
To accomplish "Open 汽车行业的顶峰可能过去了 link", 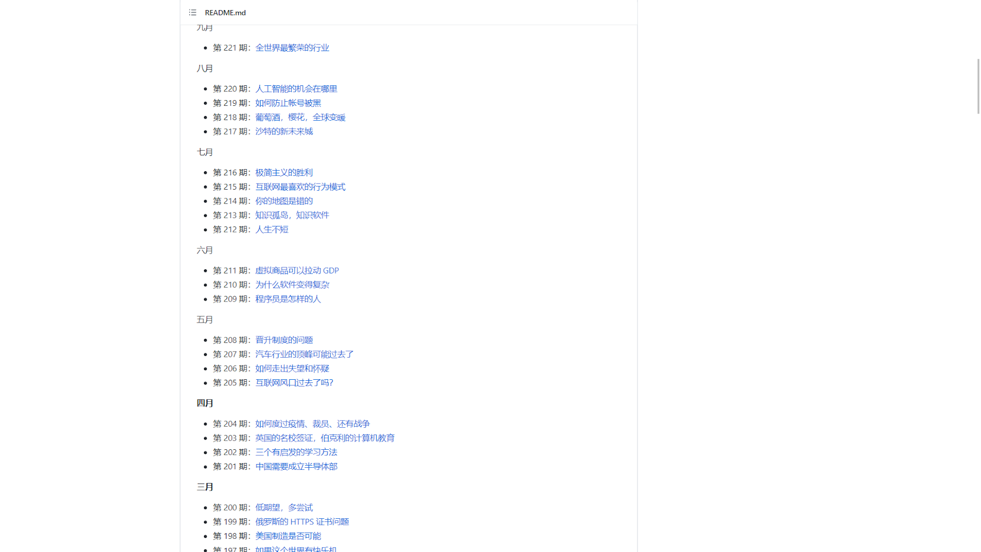I will click(304, 354).
